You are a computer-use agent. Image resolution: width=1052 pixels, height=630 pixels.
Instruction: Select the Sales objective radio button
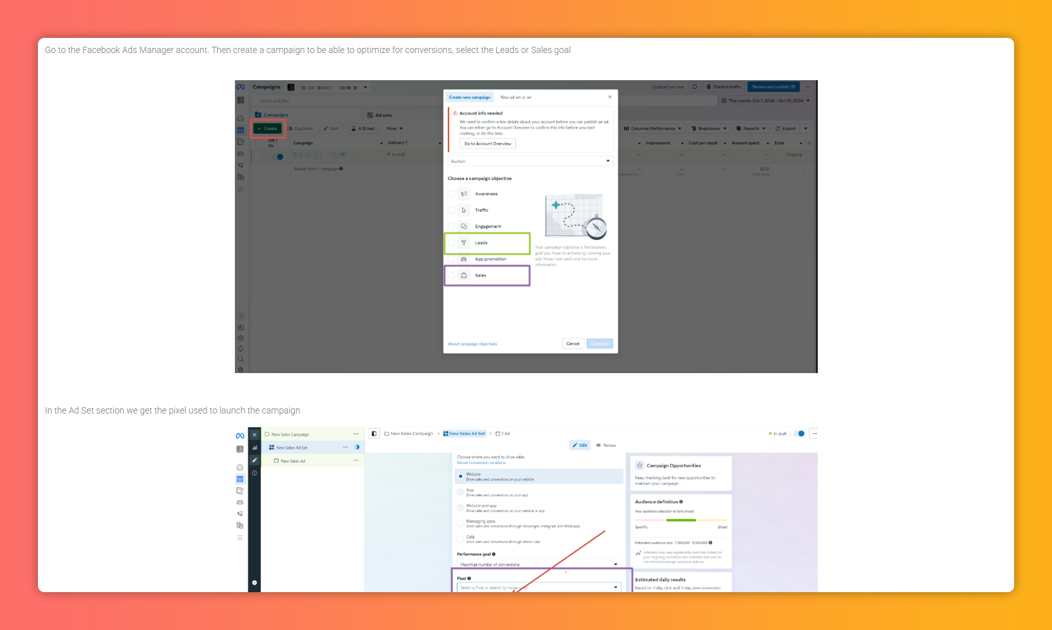click(x=451, y=276)
